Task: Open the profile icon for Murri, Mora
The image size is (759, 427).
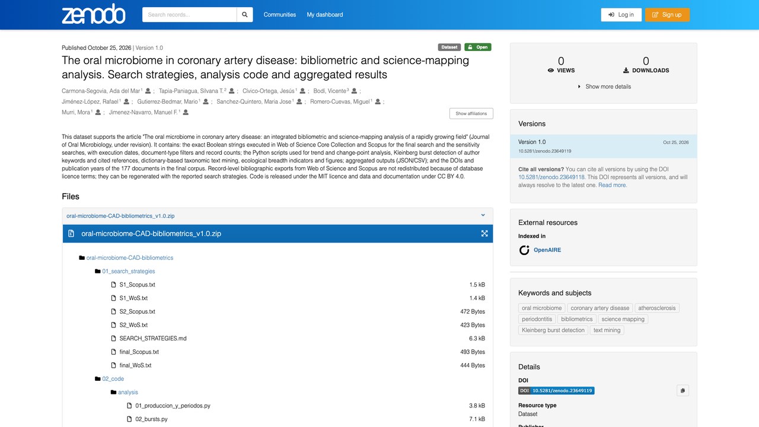Action: 98,112
